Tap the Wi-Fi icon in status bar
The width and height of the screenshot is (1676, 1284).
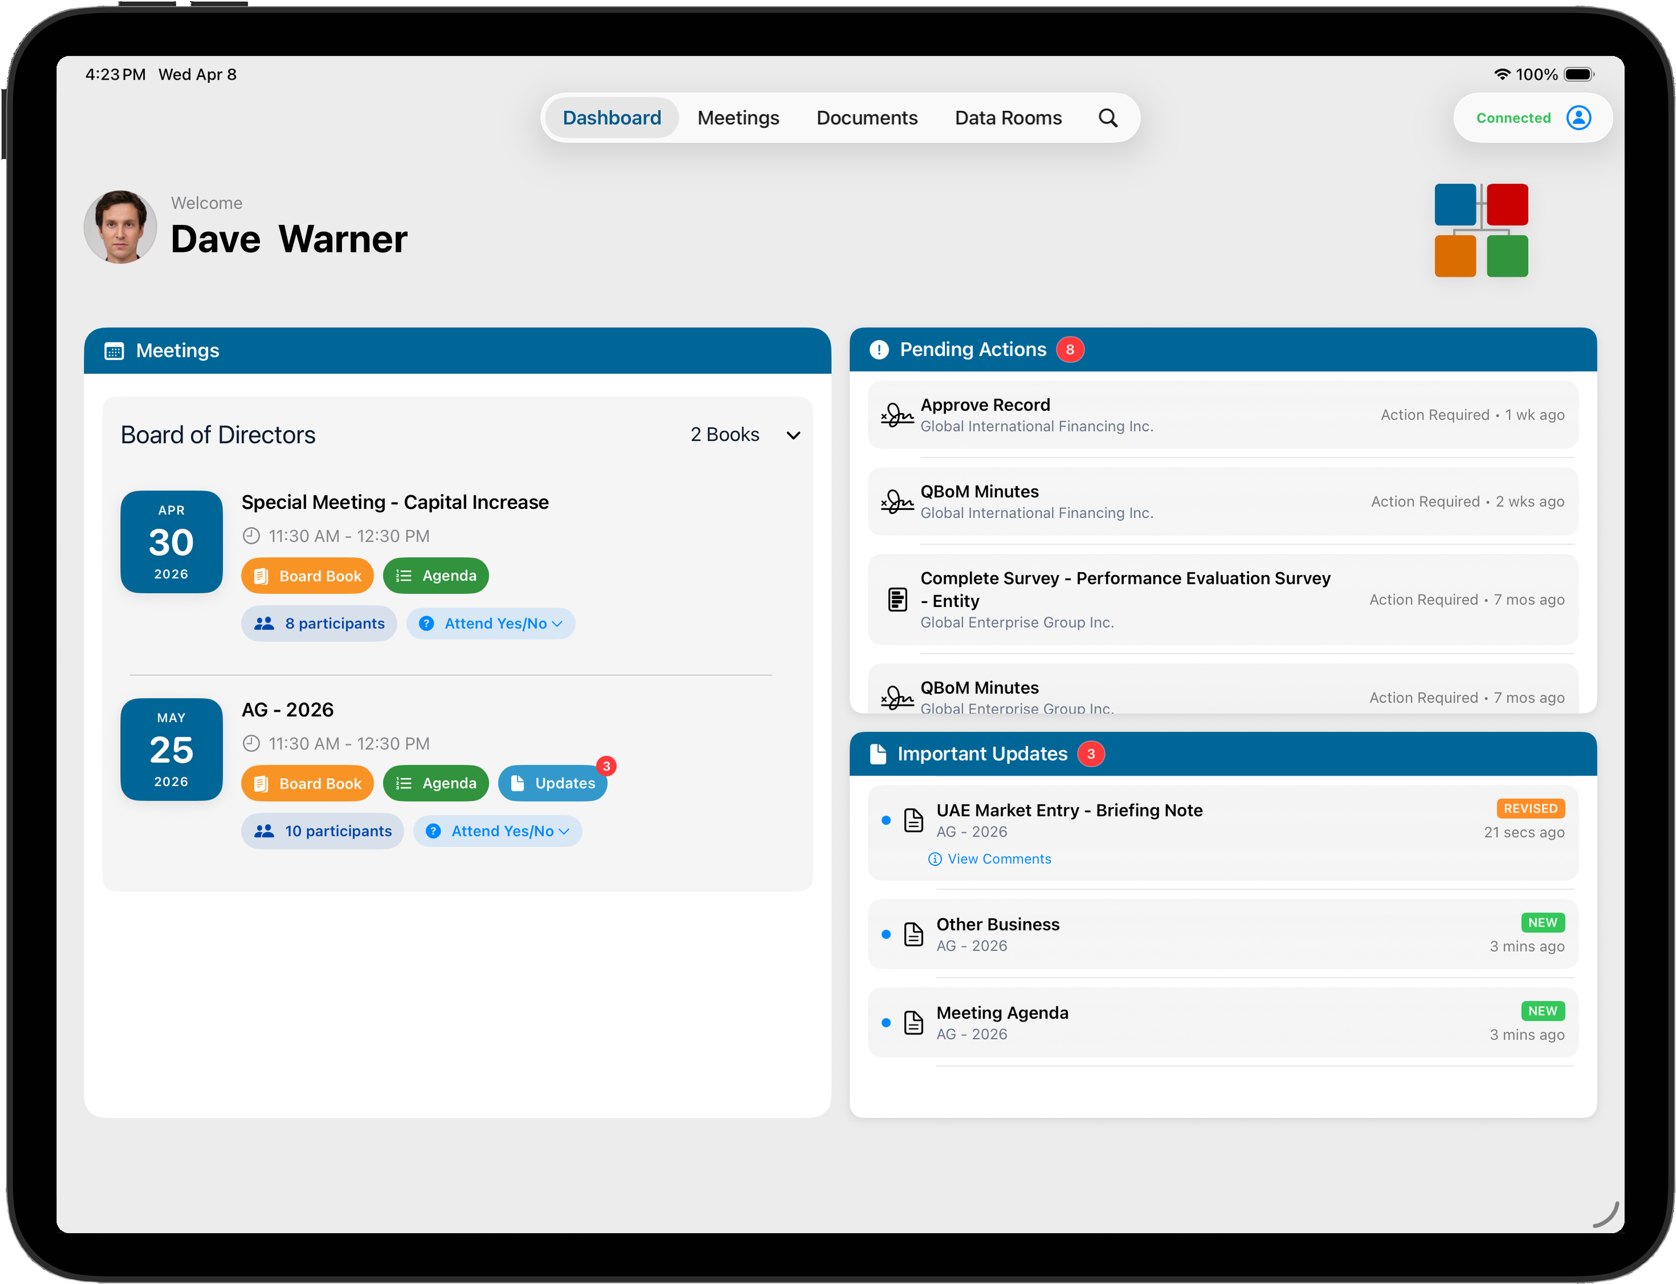pyautogui.click(x=1502, y=74)
